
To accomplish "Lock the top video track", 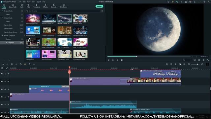I will click(5, 74).
